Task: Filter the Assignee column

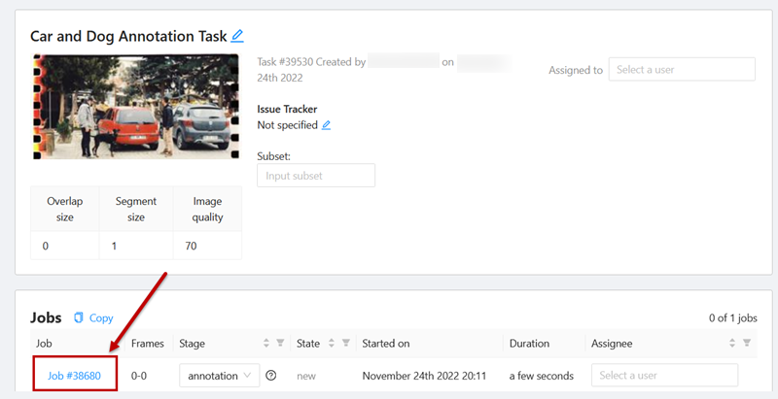Action: click(x=746, y=344)
